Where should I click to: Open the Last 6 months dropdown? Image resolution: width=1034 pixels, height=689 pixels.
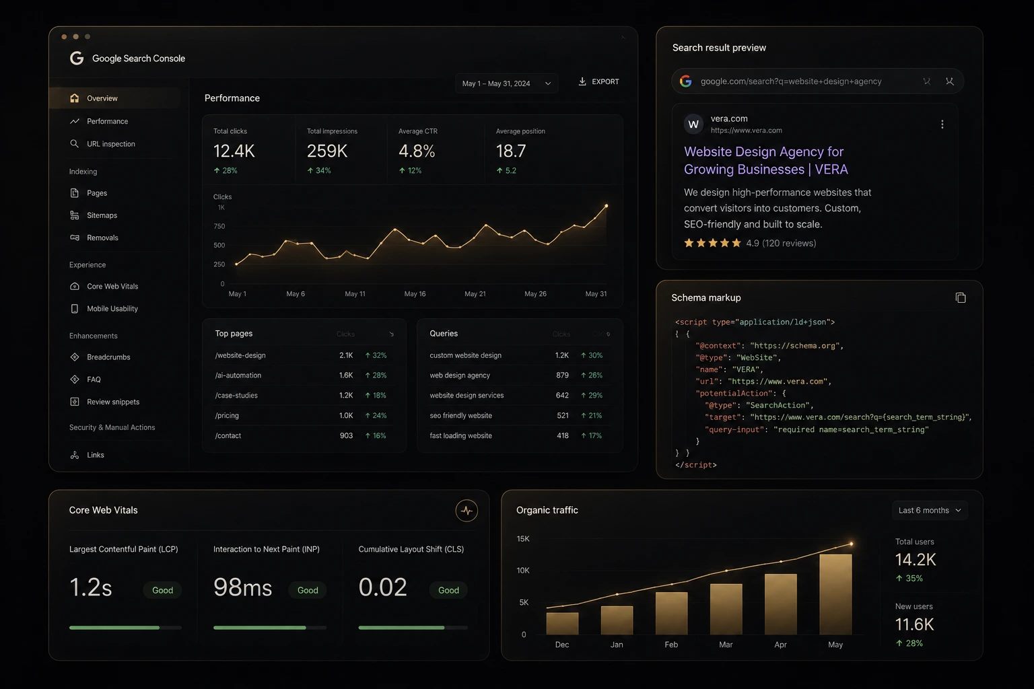[930, 511]
